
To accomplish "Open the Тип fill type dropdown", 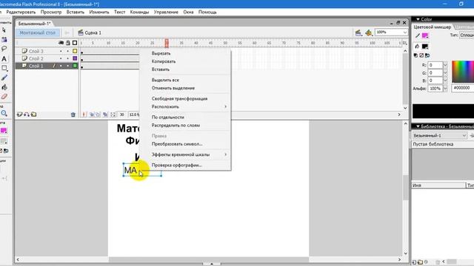I will (467, 35).
